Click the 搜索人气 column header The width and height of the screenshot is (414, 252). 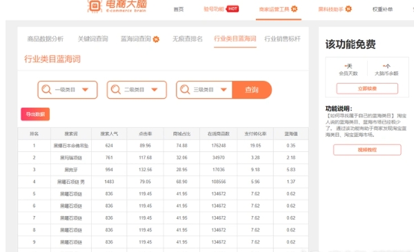(109, 134)
